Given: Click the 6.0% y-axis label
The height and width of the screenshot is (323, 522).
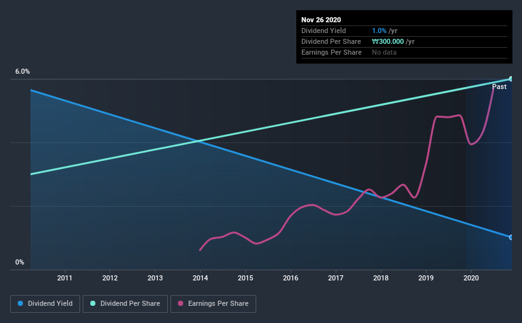Looking at the screenshot, I should (x=23, y=72).
